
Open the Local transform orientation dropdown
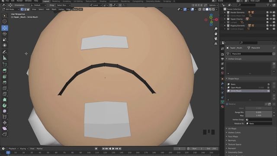click(x=96, y=5)
